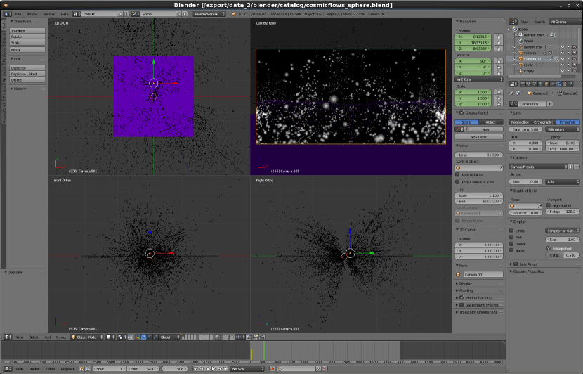Click the Focal Length input field
This screenshot has width=583, height=374.
pos(526,129)
